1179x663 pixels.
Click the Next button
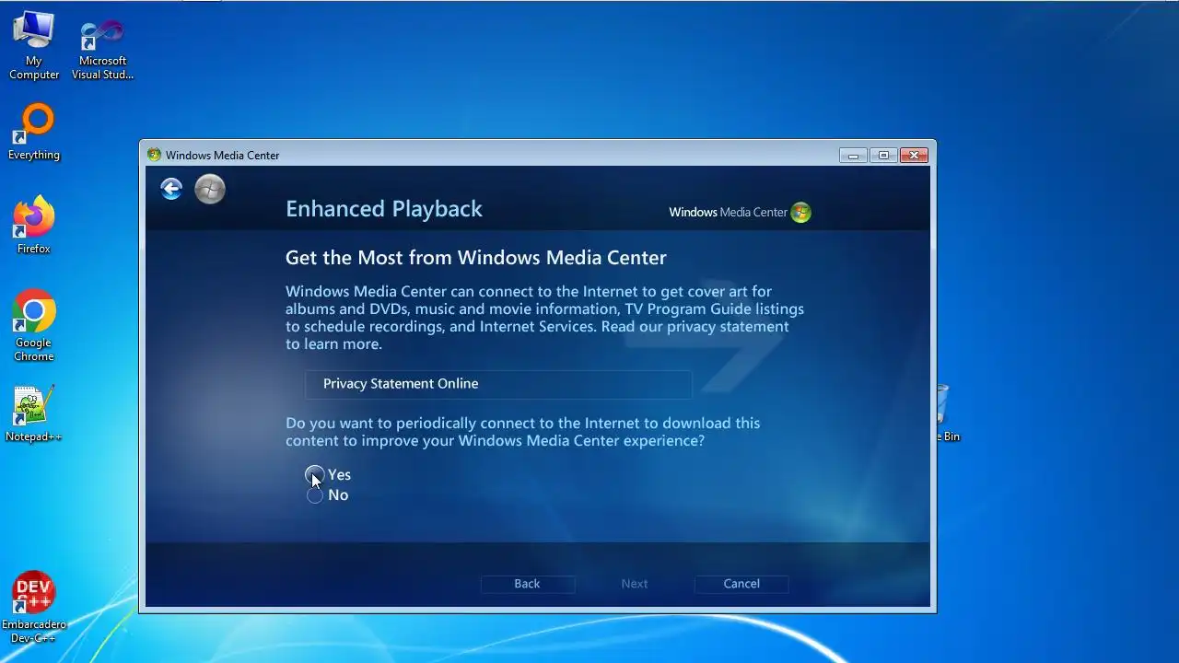point(635,584)
